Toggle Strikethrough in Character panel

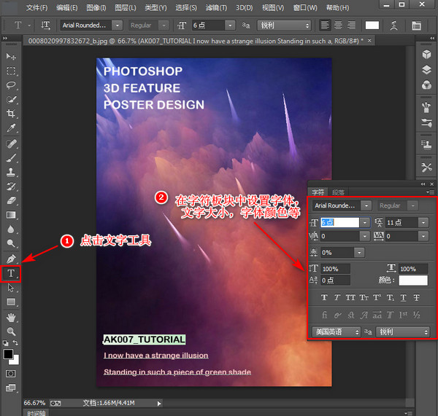click(417, 297)
